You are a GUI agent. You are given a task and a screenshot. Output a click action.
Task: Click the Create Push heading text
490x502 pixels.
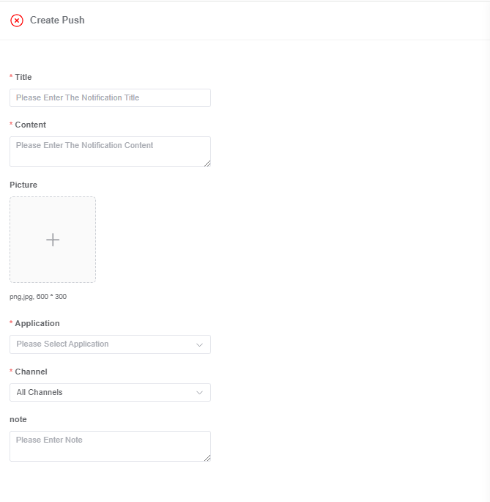click(x=57, y=21)
